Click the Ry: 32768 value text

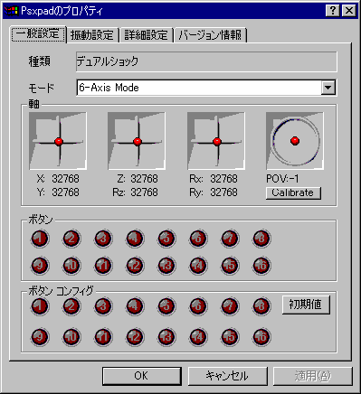(x=214, y=192)
